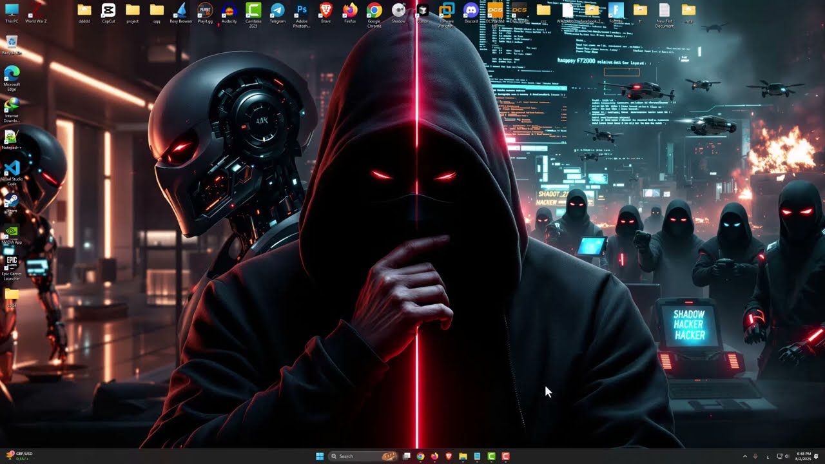Image resolution: width=825 pixels, height=464 pixels.
Task: Open the CapCut desktop shortcut
Action: tap(108, 10)
